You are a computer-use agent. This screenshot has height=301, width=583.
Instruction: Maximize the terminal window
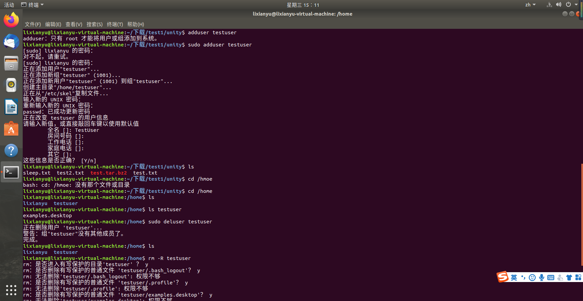point(572,14)
